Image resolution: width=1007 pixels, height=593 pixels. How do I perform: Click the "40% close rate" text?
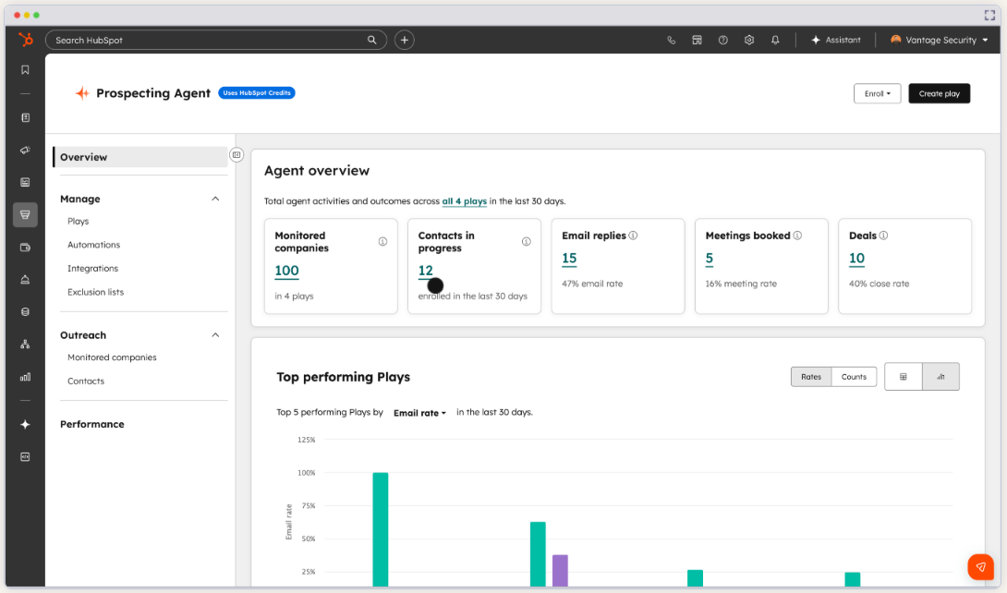(880, 284)
